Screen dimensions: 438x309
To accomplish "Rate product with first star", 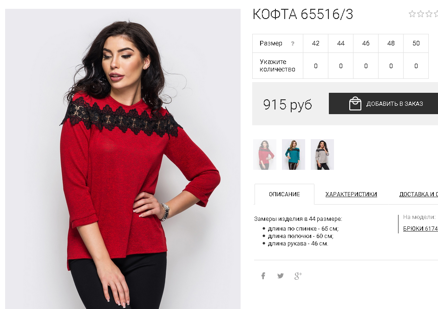I will pyautogui.click(x=412, y=13).
